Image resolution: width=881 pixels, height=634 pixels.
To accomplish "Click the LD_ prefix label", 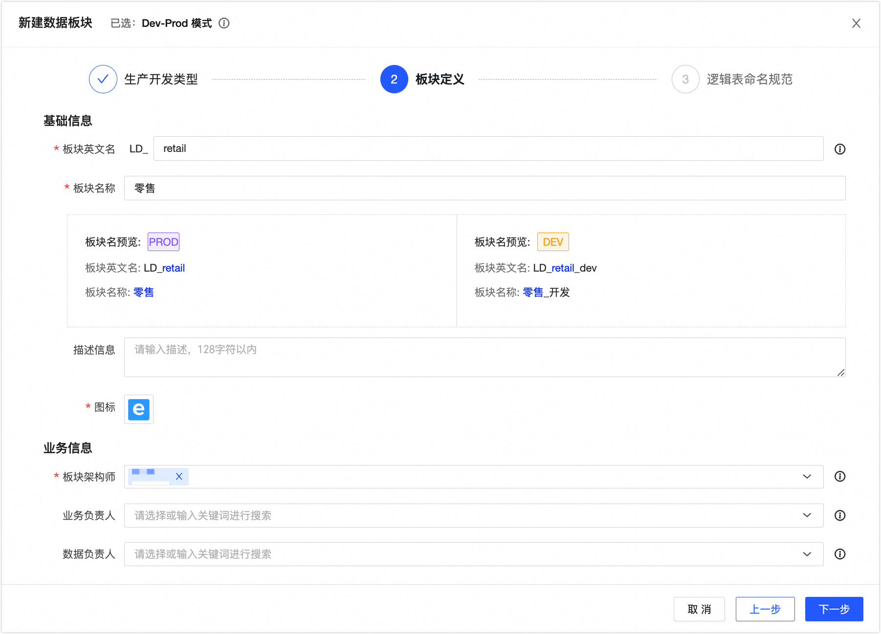I will (x=139, y=148).
